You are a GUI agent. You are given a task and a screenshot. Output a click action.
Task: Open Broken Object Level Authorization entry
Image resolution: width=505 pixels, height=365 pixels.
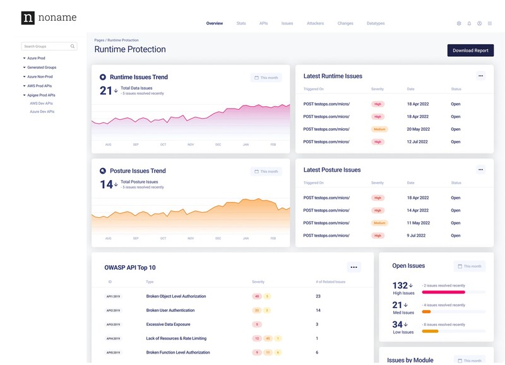pos(176,296)
